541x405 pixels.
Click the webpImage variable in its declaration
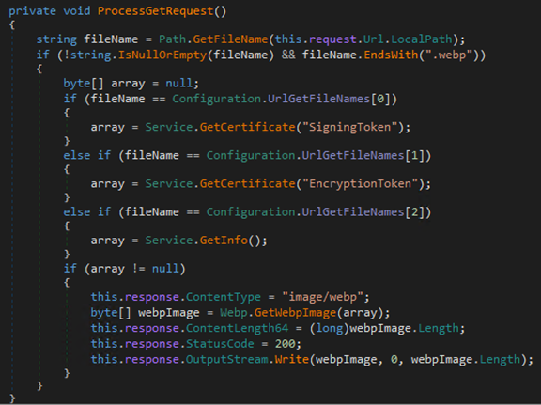pyautogui.click(x=169, y=313)
